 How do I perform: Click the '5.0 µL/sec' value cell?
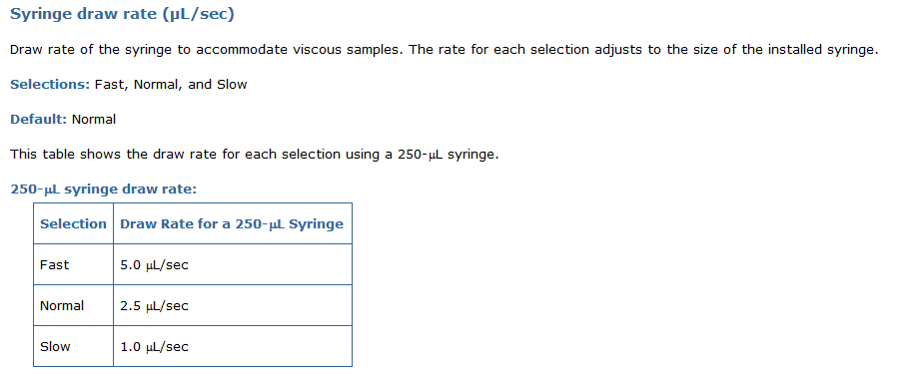click(x=233, y=264)
